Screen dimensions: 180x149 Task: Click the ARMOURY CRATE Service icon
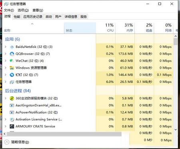point(12,127)
